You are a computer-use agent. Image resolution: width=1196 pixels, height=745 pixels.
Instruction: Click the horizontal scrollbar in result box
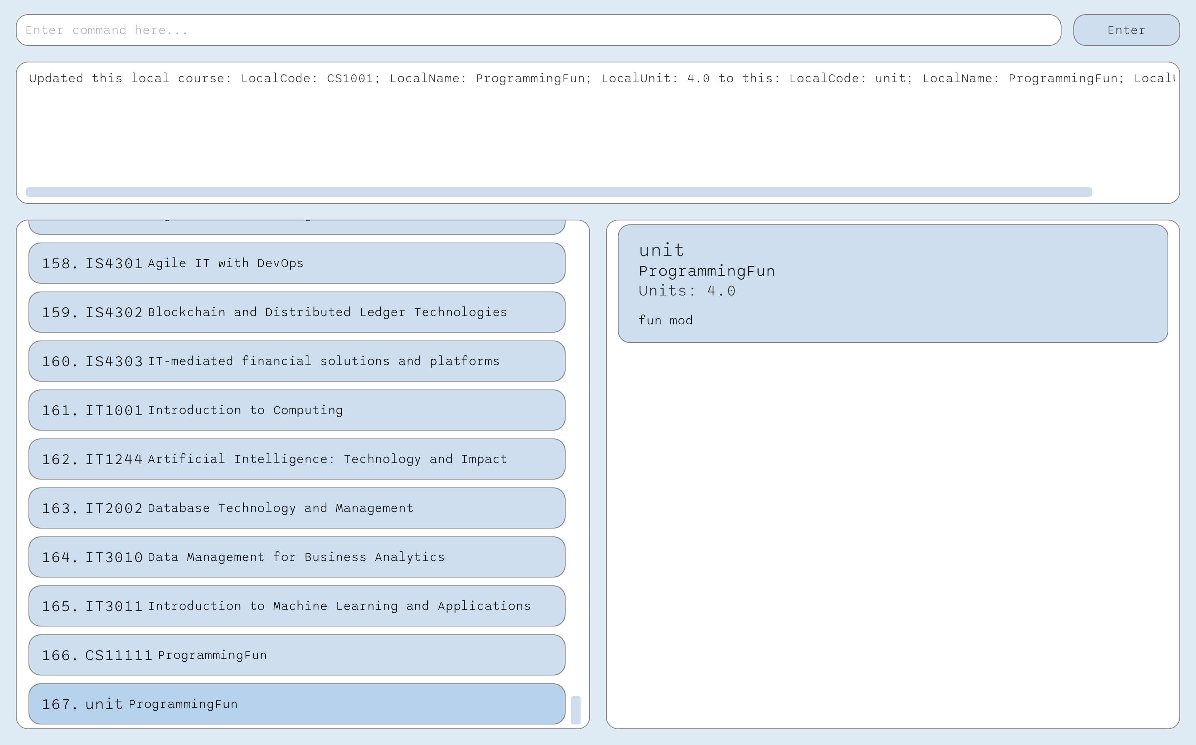[558, 192]
